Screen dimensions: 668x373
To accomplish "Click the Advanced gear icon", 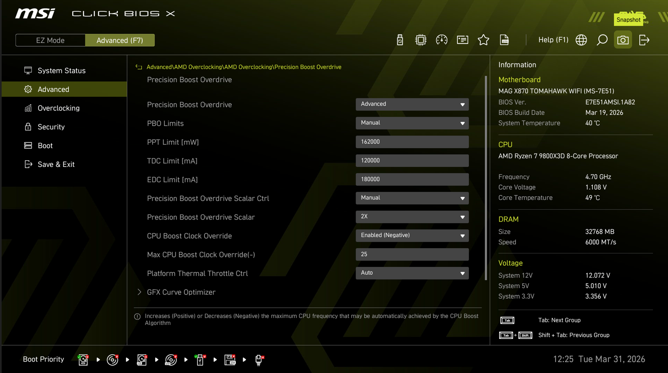I will pos(28,89).
